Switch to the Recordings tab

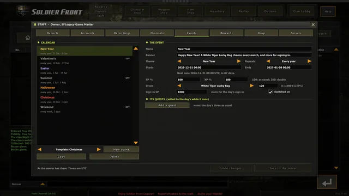tap(122, 33)
